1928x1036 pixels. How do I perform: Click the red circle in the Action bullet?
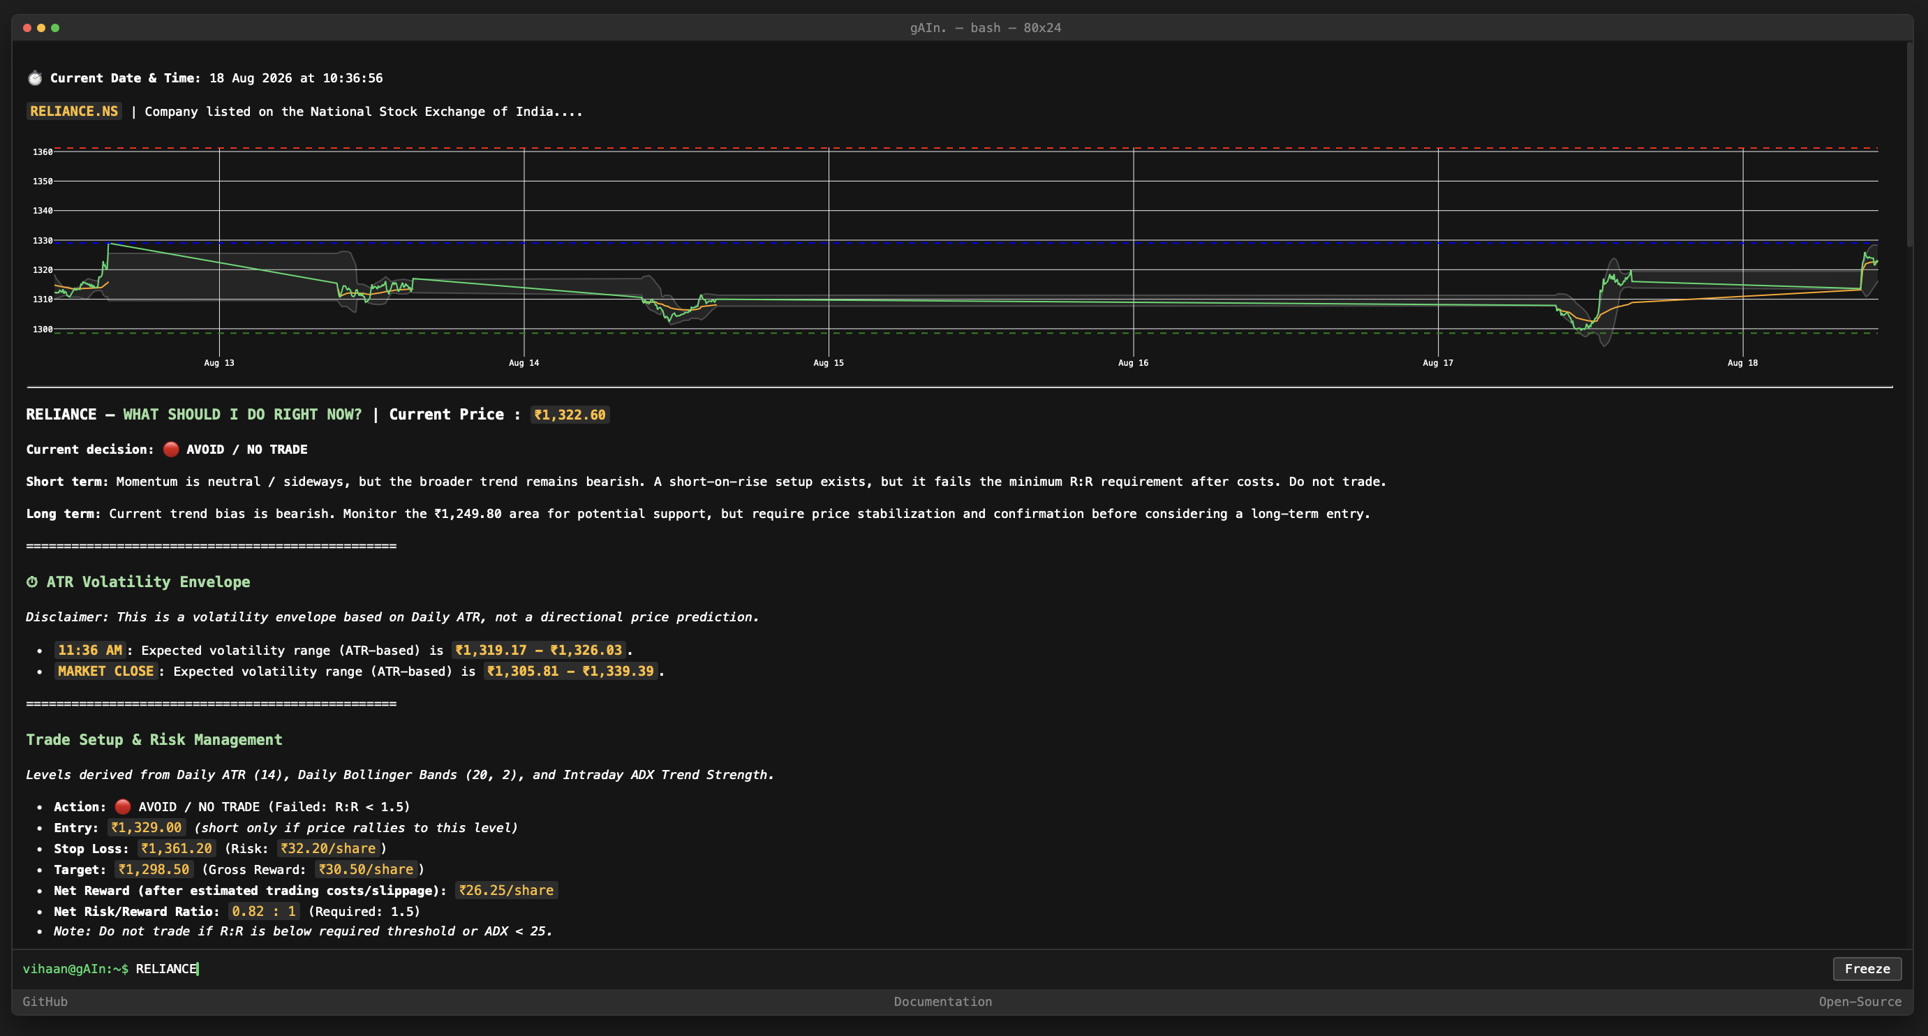pos(123,806)
